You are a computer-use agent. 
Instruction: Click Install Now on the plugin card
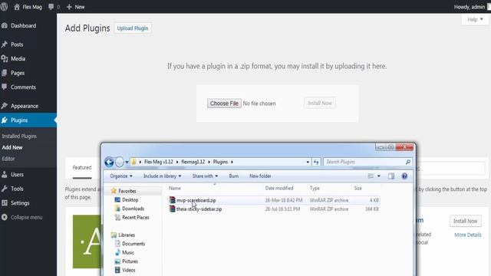click(x=466, y=221)
